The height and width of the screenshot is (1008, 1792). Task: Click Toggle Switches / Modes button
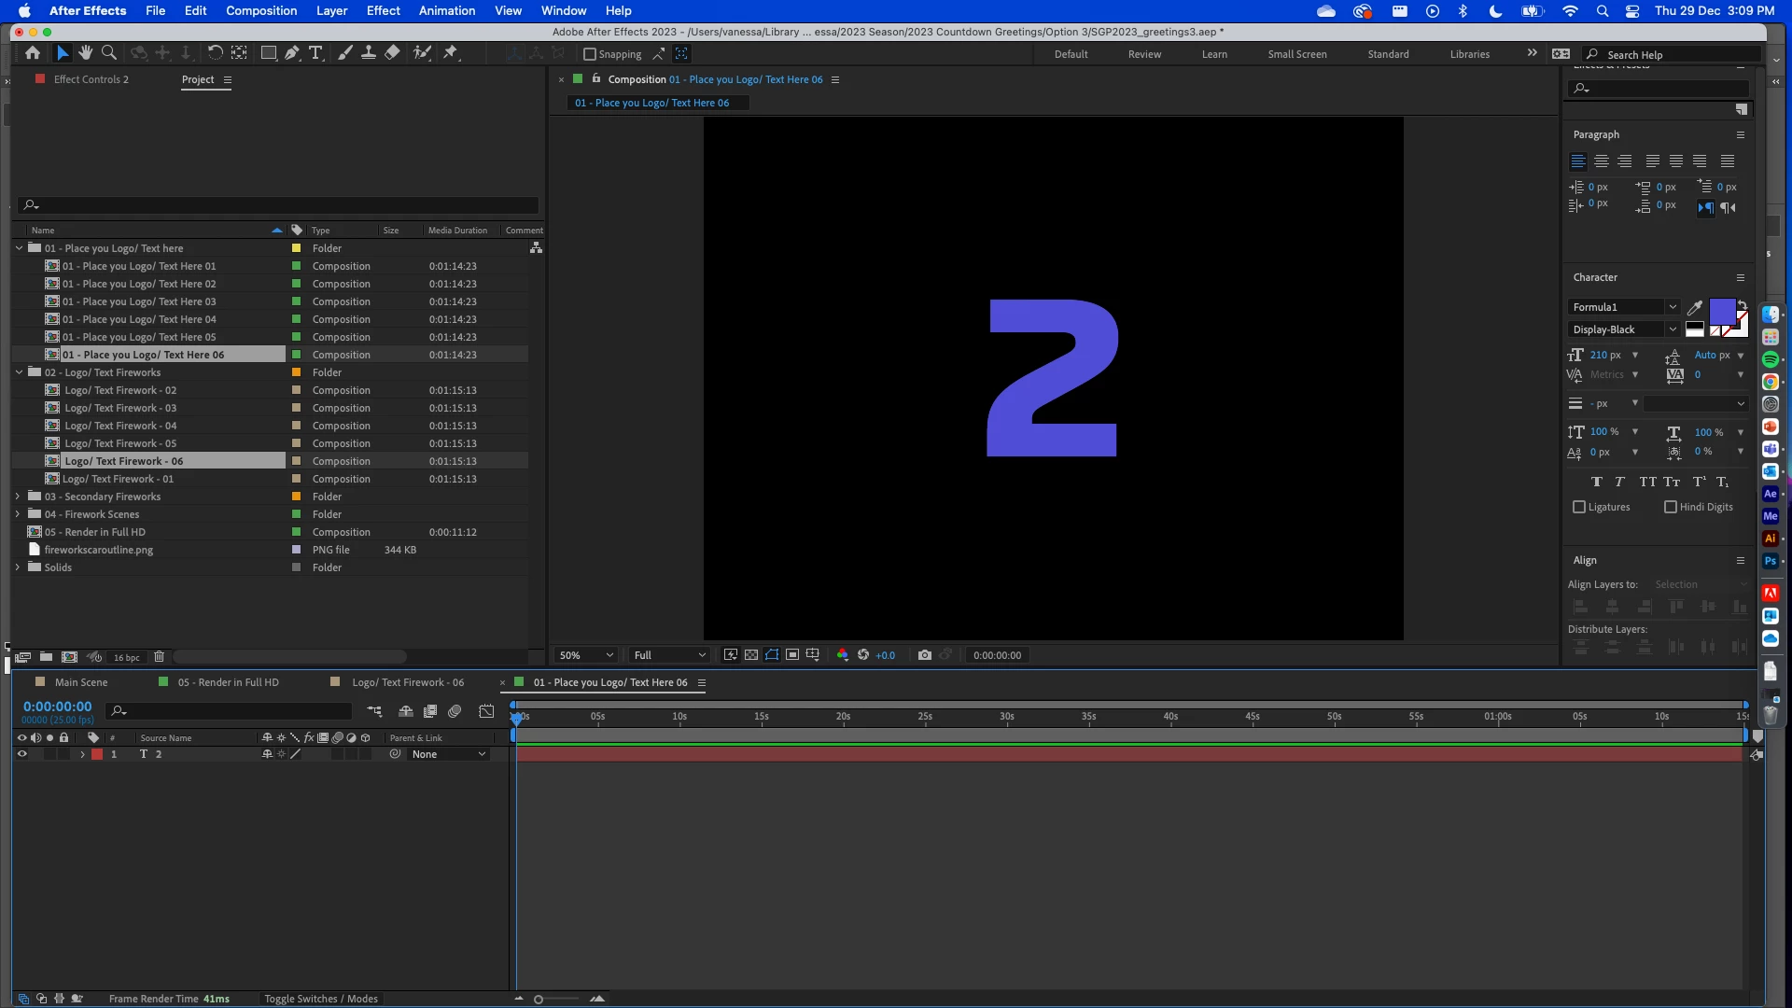coord(321,999)
